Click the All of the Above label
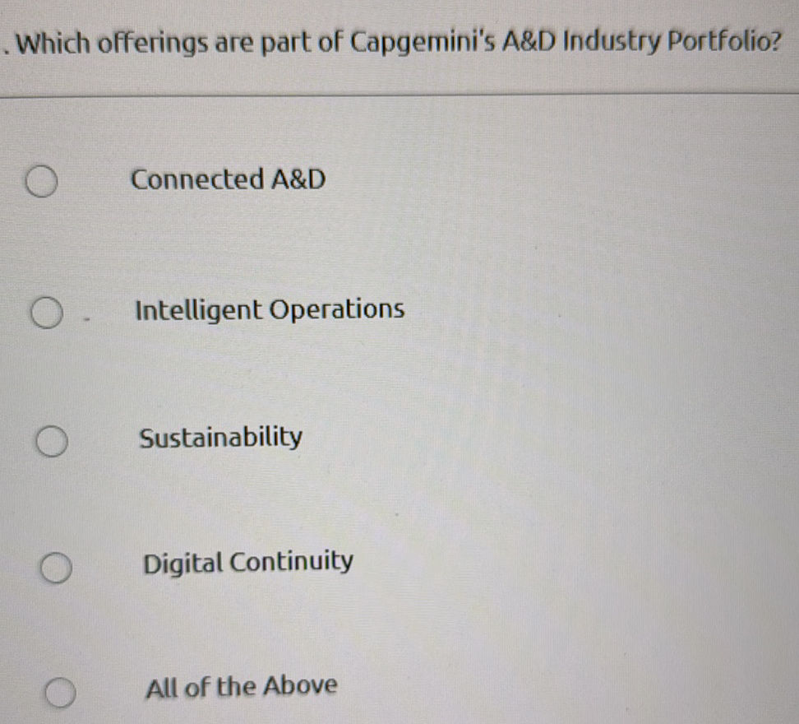The image size is (799, 724). (240, 687)
